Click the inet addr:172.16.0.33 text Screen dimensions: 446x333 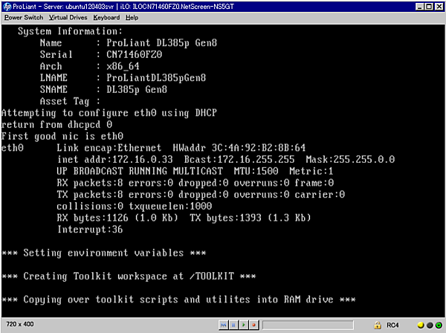[x=115, y=160]
